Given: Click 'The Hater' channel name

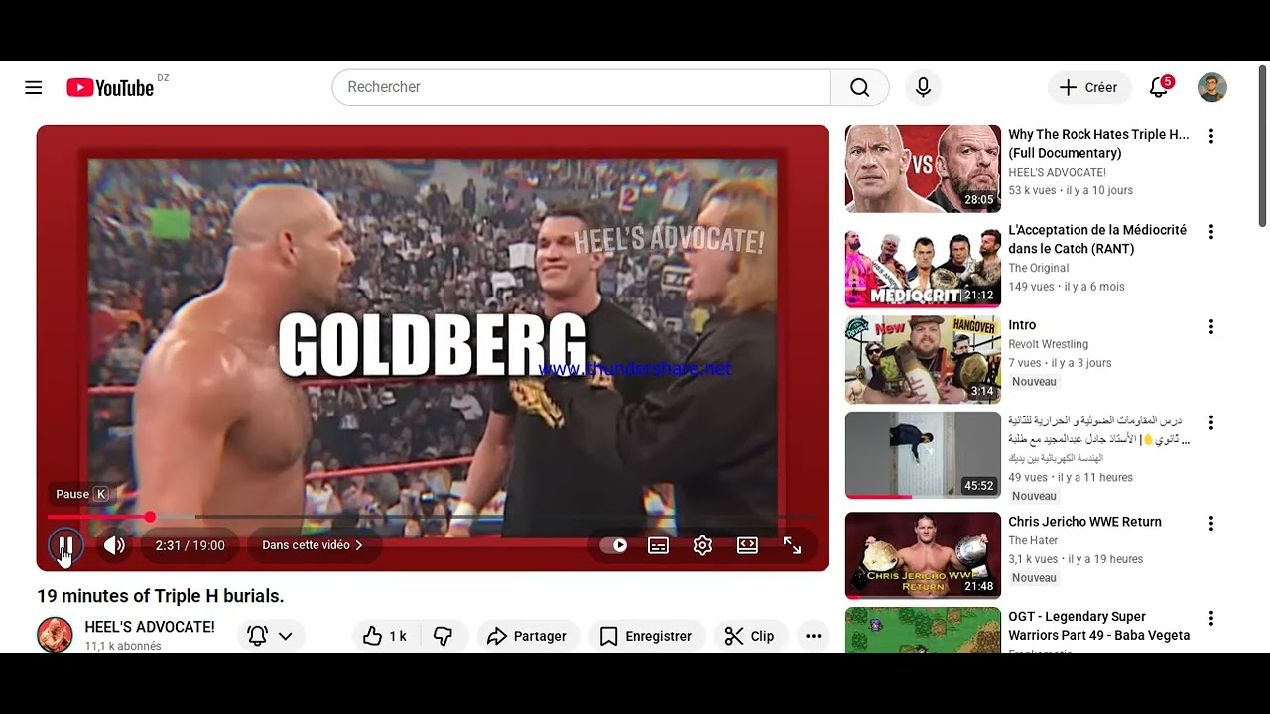Looking at the screenshot, I should 1033,540.
